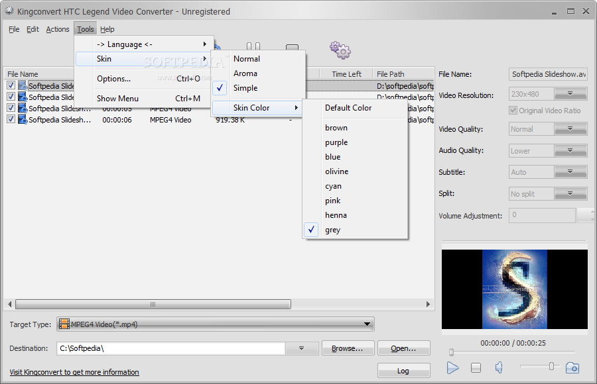
Task: Select the Simple skin option
Action: click(258, 88)
